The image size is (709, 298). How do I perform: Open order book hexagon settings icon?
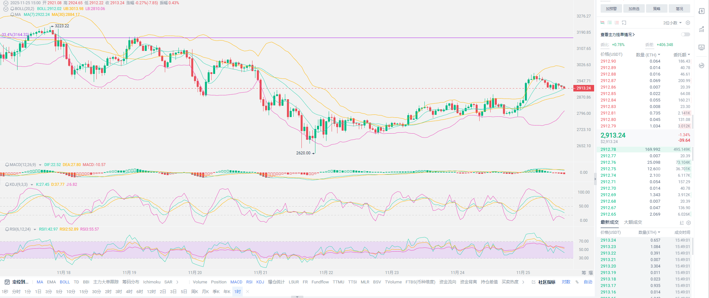click(x=688, y=23)
